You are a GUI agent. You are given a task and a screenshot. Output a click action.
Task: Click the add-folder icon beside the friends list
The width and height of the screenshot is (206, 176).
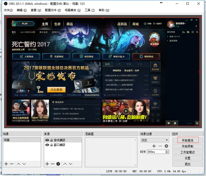click(188, 32)
